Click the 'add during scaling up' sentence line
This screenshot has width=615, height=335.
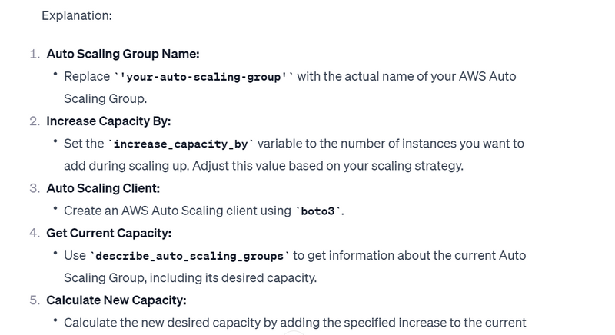[x=264, y=166]
